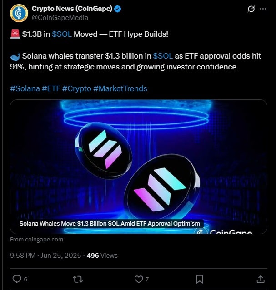
Task: Open the #MarketTrends hashtag
Action: tap(120, 88)
